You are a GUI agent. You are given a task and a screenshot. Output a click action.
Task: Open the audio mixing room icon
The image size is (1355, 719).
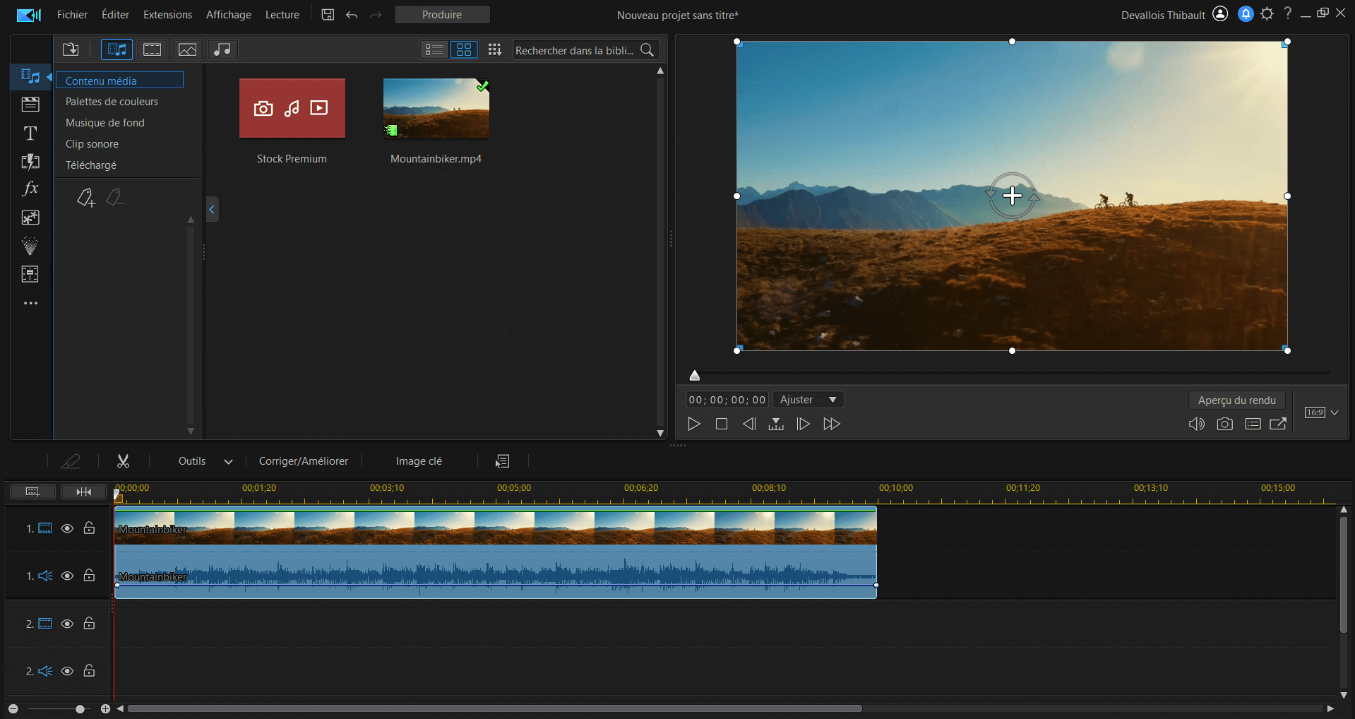click(30, 274)
